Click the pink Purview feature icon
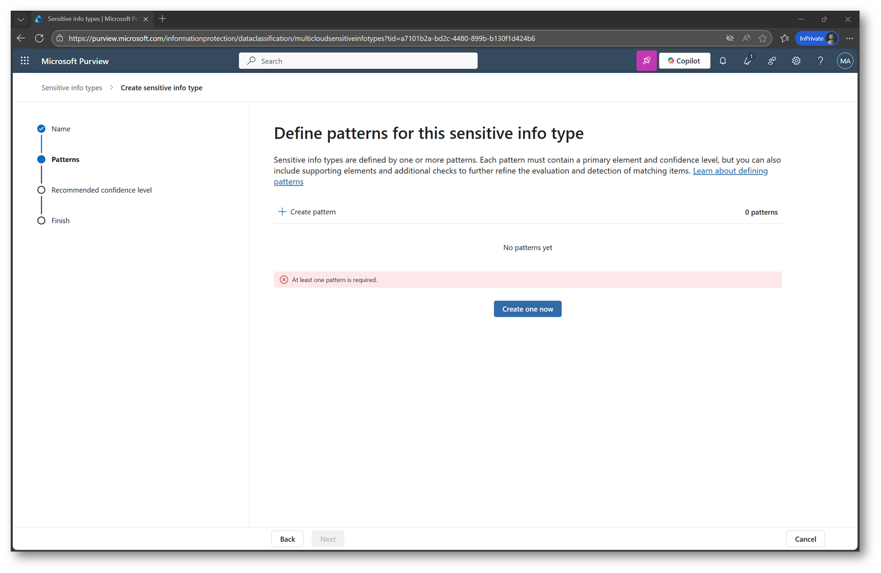The image size is (881, 573). pyautogui.click(x=646, y=61)
